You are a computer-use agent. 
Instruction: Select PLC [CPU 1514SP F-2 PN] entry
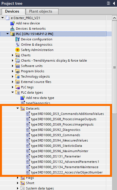tap(34, 34)
